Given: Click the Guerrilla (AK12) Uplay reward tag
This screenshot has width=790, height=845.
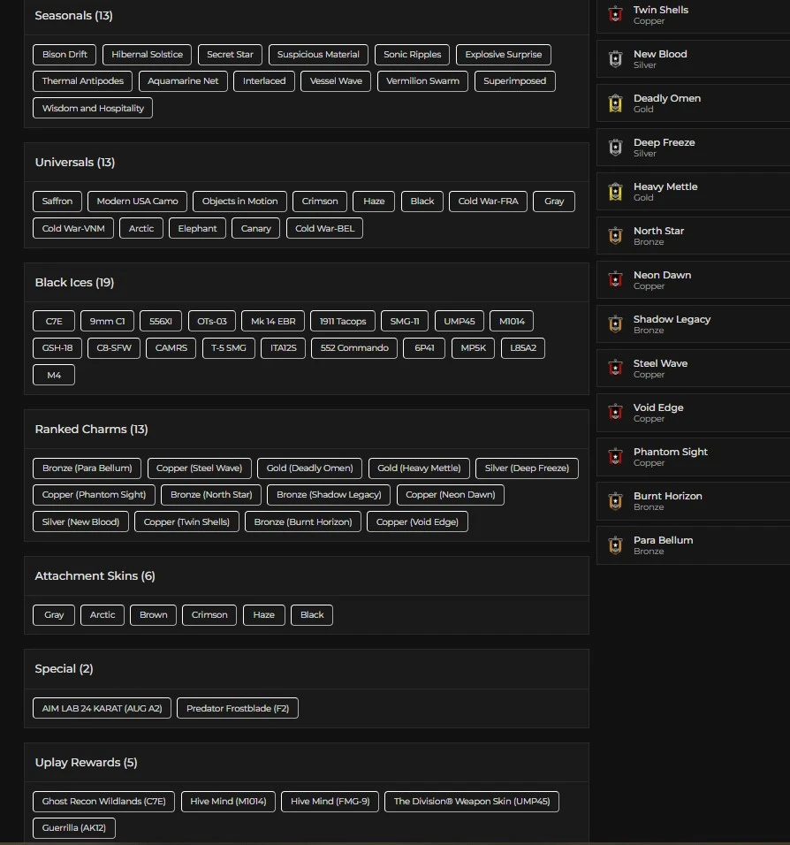Looking at the screenshot, I should pos(74,828).
